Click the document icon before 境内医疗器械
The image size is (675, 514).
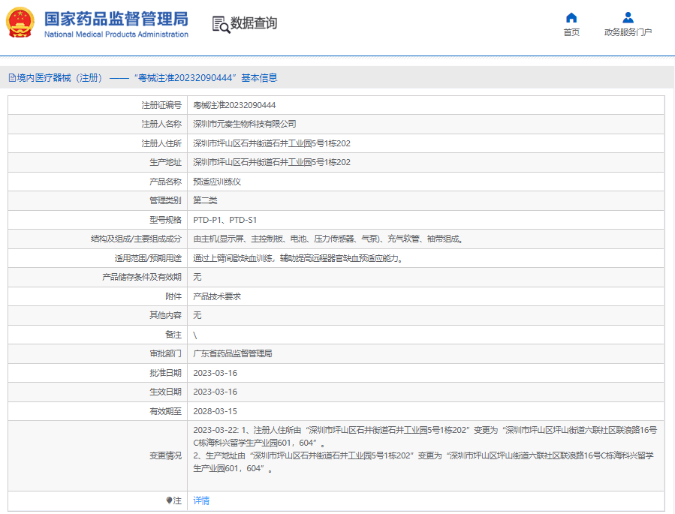12,78
